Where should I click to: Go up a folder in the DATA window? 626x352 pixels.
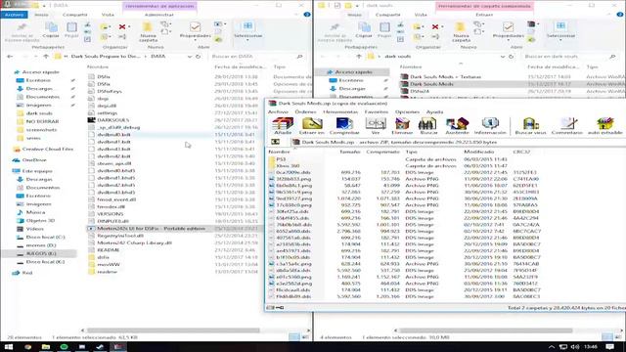pyautogui.click(x=46, y=57)
